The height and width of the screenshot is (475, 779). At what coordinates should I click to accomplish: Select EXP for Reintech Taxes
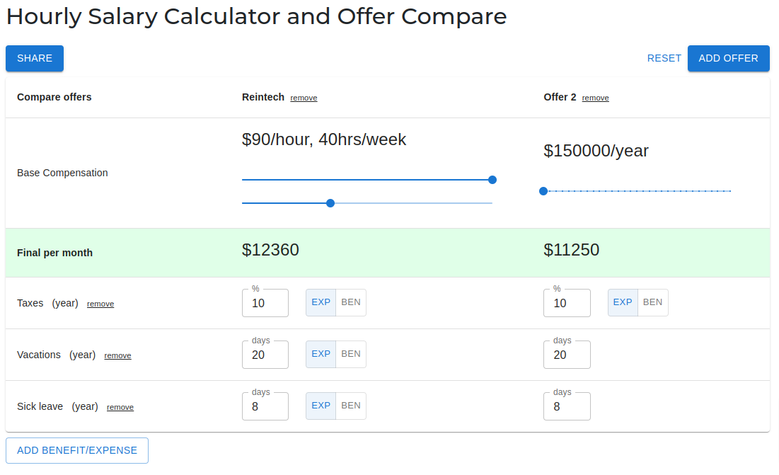(321, 302)
